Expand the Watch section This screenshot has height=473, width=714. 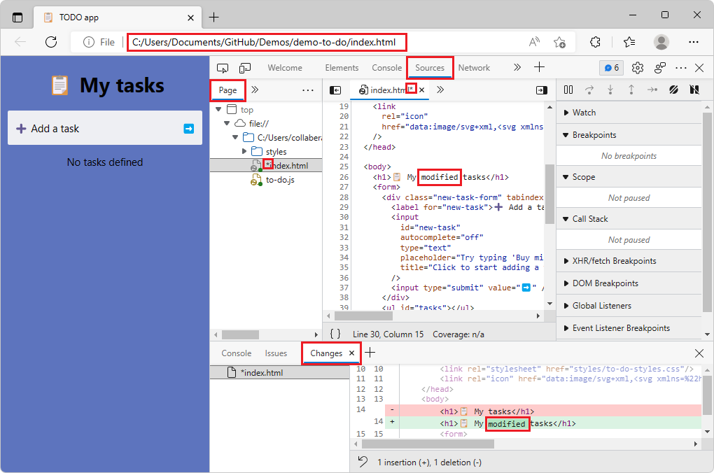pyautogui.click(x=584, y=113)
